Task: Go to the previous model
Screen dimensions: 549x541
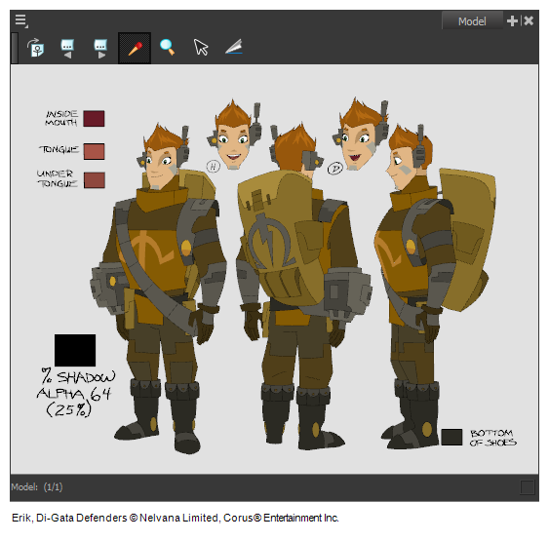Action: pos(67,49)
